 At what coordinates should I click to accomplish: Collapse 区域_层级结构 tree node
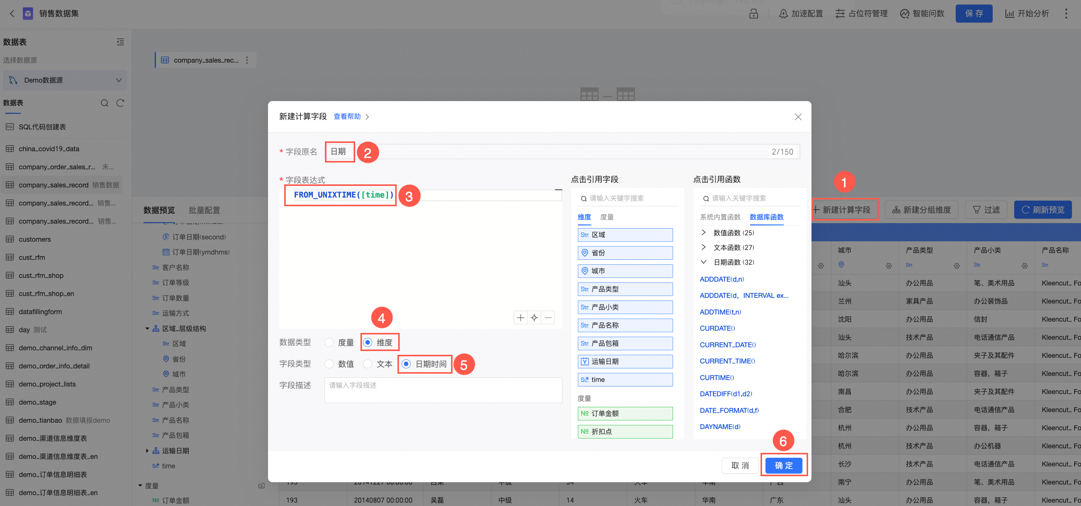pos(147,329)
